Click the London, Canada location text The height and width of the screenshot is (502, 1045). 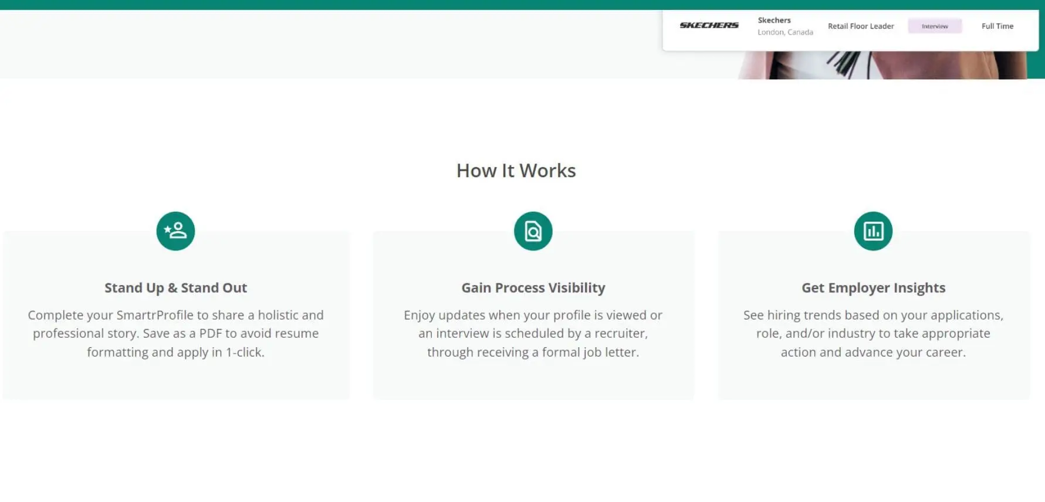(784, 32)
